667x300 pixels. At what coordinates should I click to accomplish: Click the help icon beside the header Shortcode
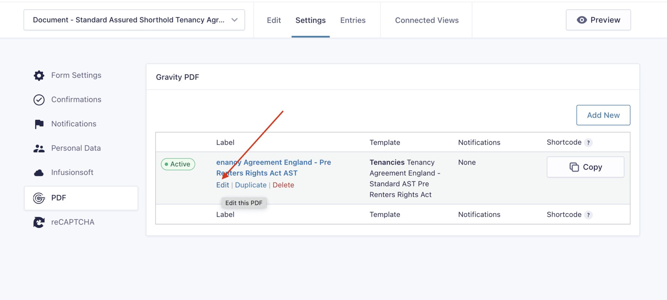click(x=588, y=143)
